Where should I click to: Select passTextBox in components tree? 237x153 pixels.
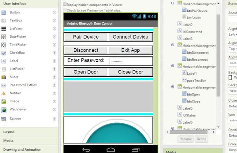pyautogui.click(x=197, y=80)
